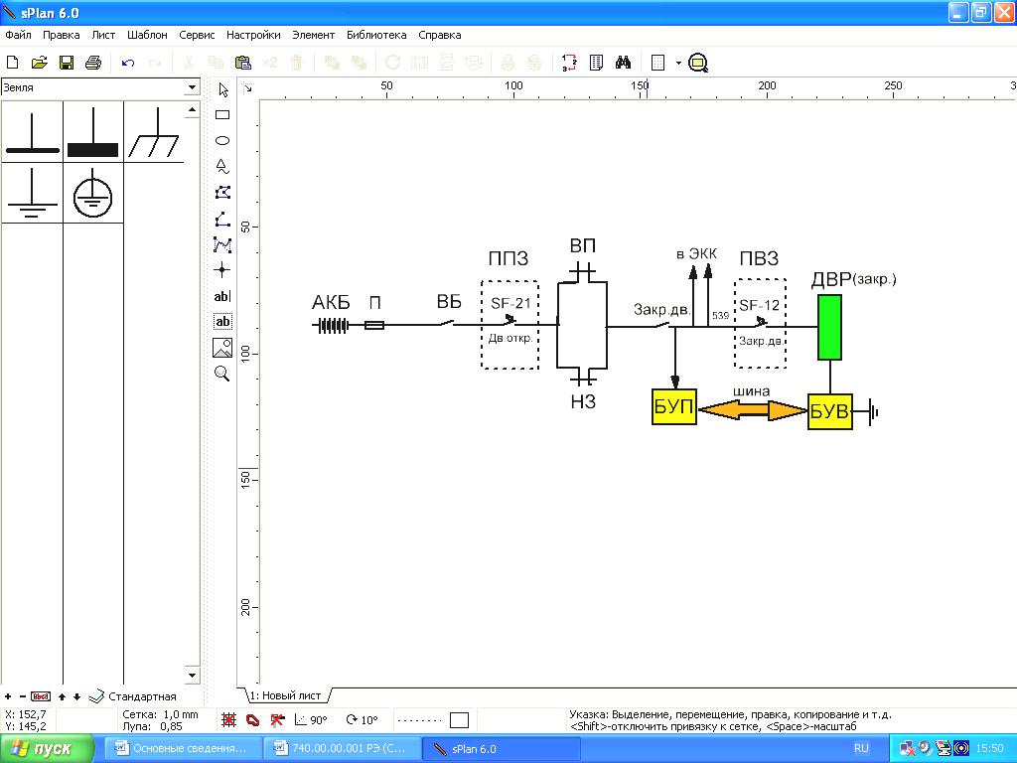Paste from clipboard using the toolbar icon
This screenshot has height=763, width=1017.
(242, 63)
